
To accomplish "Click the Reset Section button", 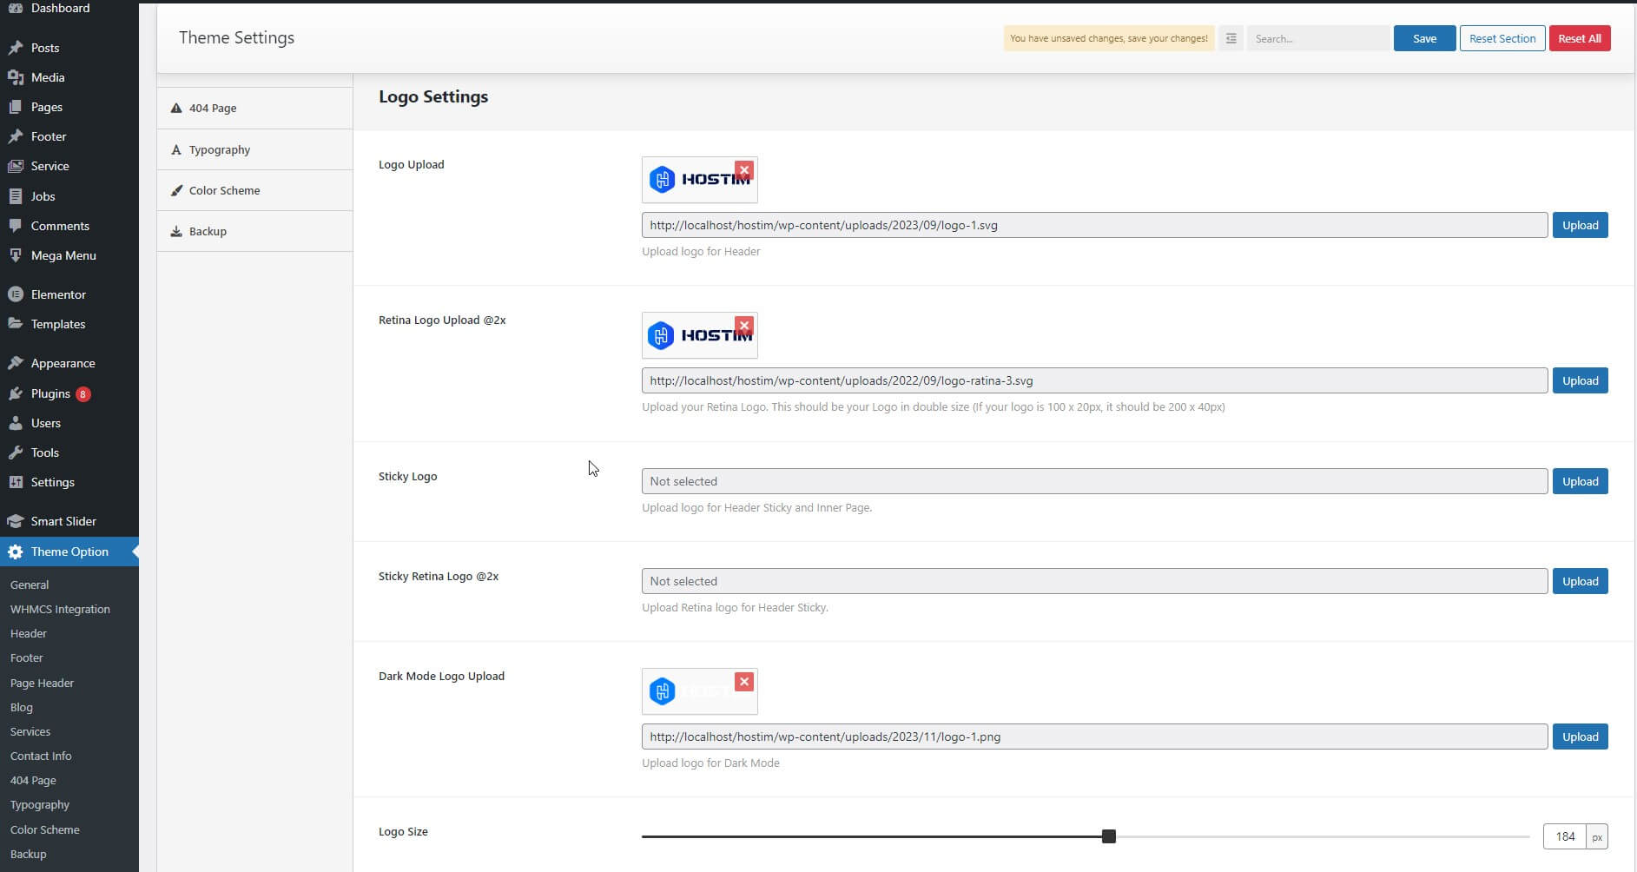I will [x=1502, y=38].
